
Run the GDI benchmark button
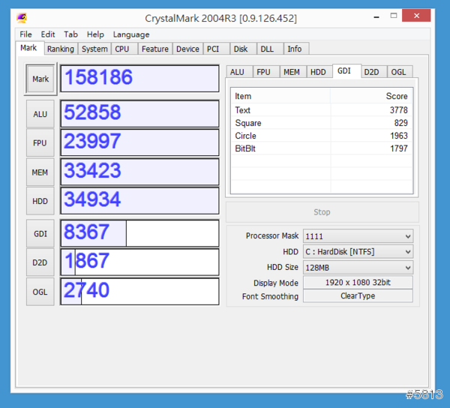[40, 233]
